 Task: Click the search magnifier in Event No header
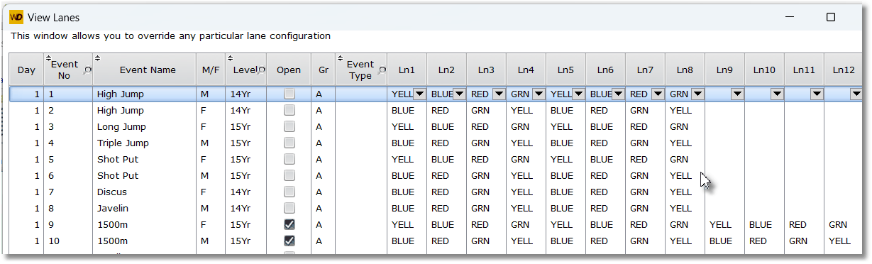pos(87,70)
